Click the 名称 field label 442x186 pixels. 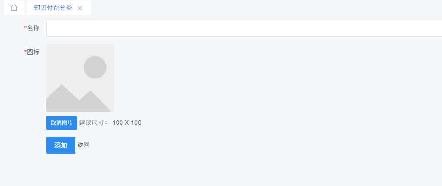point(33,28)
